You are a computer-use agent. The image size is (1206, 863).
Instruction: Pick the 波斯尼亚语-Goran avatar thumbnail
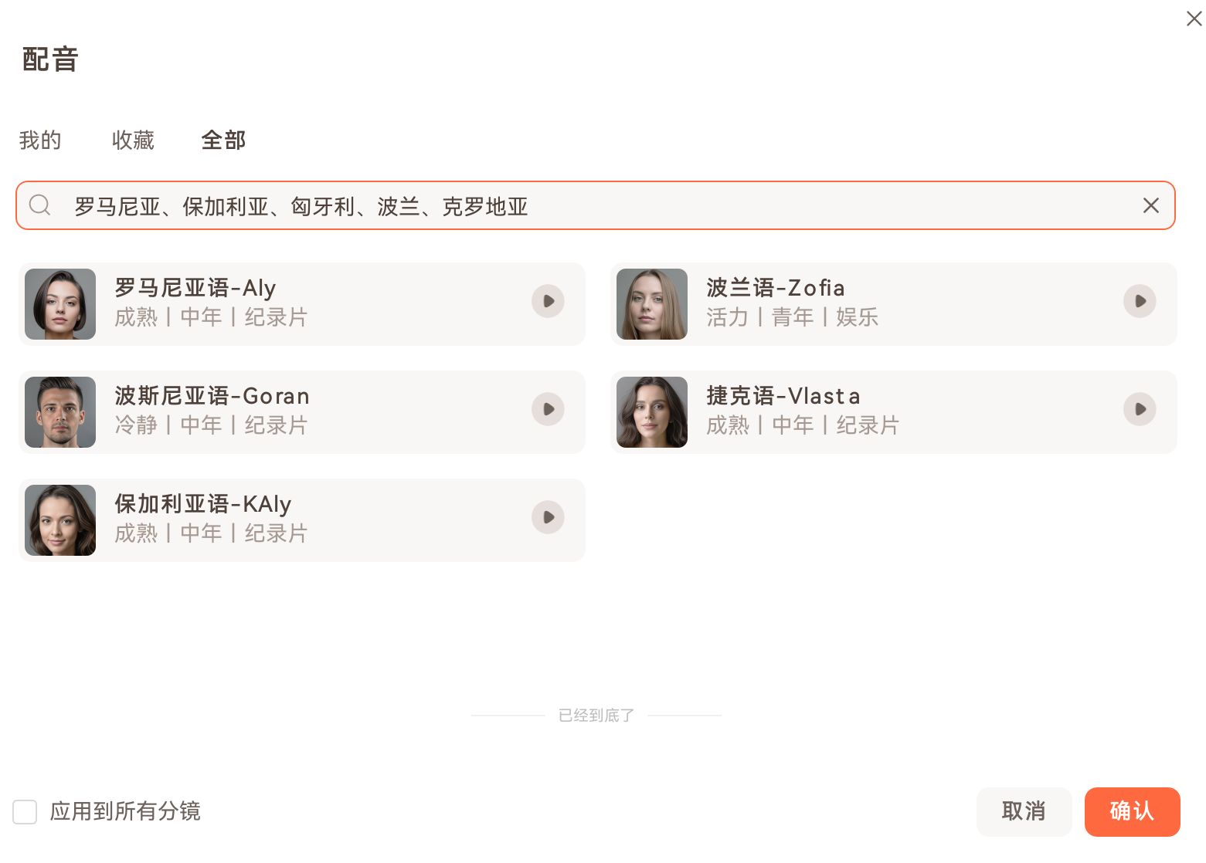60,412
